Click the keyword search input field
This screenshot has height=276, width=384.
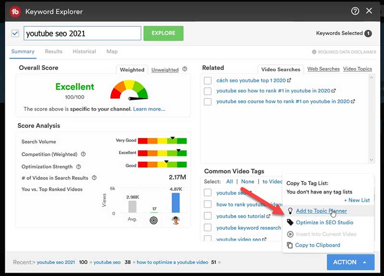82,34
